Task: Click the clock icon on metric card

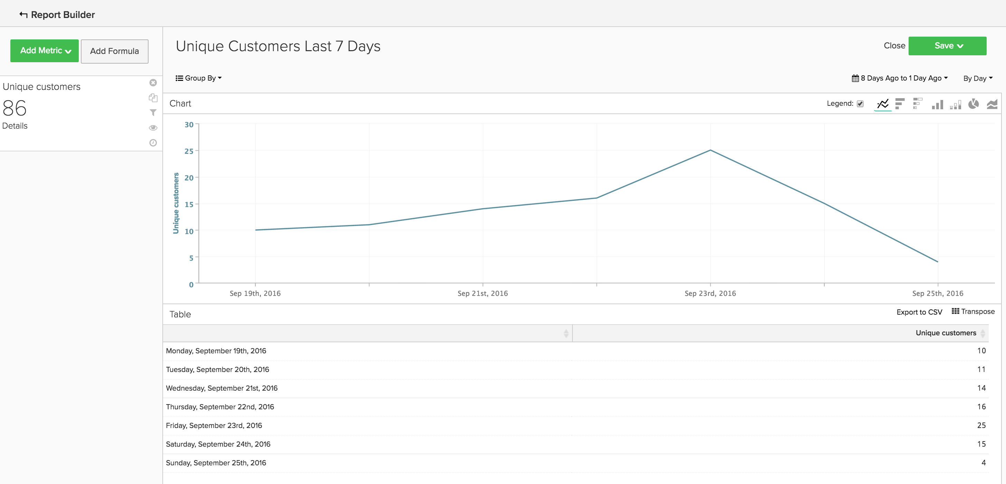Action: [x=153, y=143]
